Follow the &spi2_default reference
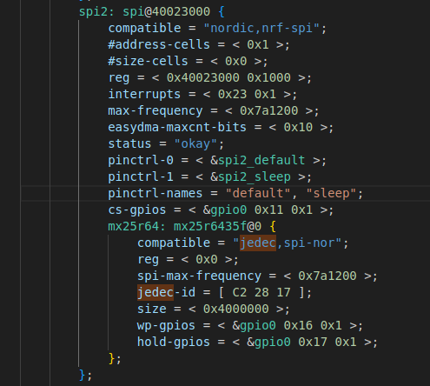Image resolution: width=430 pixels, height=386 pixels. (x=258, y=161)
